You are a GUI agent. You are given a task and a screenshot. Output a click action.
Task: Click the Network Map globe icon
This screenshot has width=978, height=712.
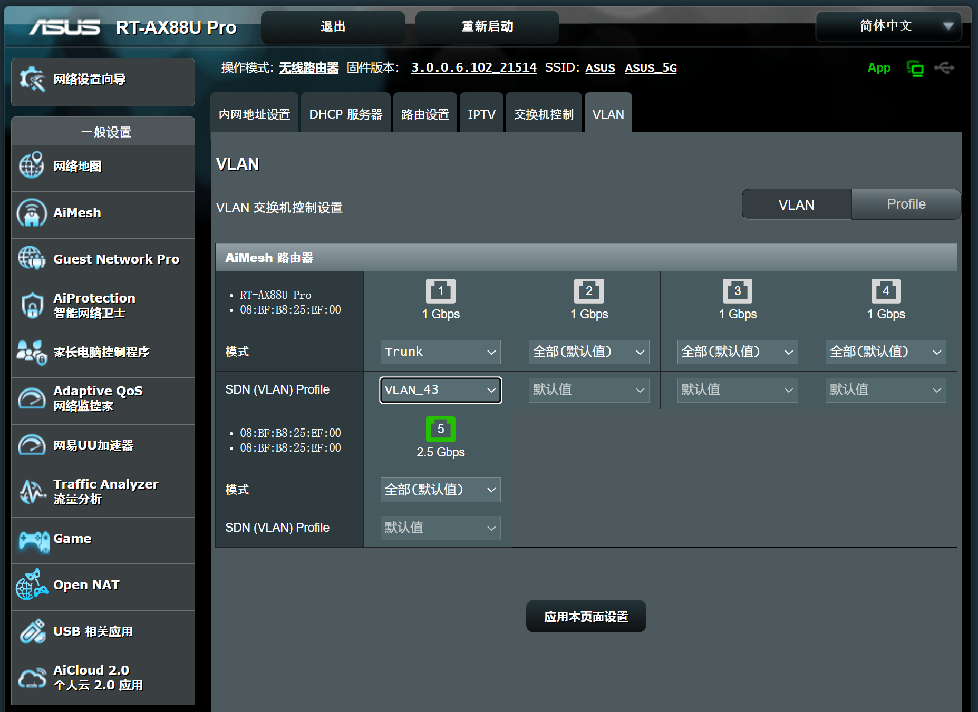click(32, 165)
